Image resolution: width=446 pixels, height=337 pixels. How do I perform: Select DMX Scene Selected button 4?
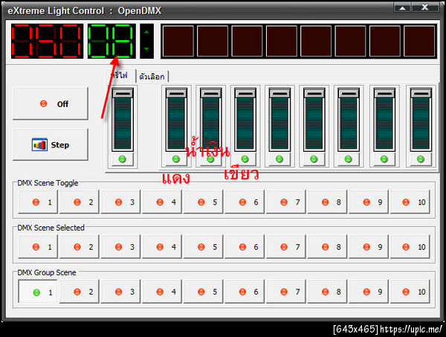click(x=162, y=247)
